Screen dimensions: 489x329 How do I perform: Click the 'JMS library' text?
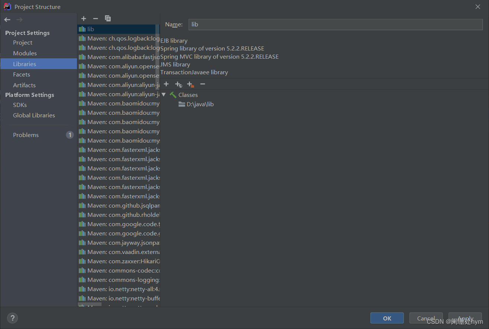[175, 65]
